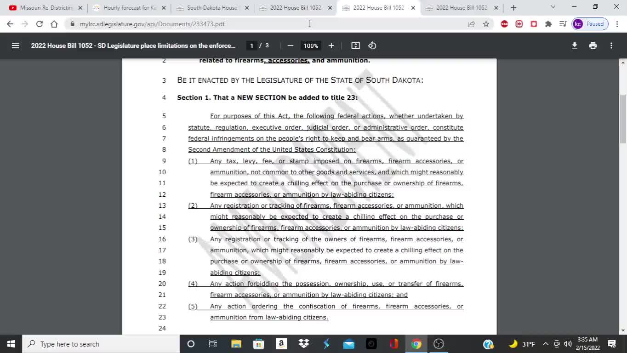
Task: Click the PDF page number field
Action: 251,46
